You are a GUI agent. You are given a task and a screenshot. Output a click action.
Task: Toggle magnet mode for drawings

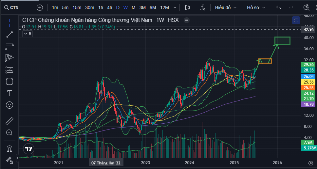[x=9, y=148]
